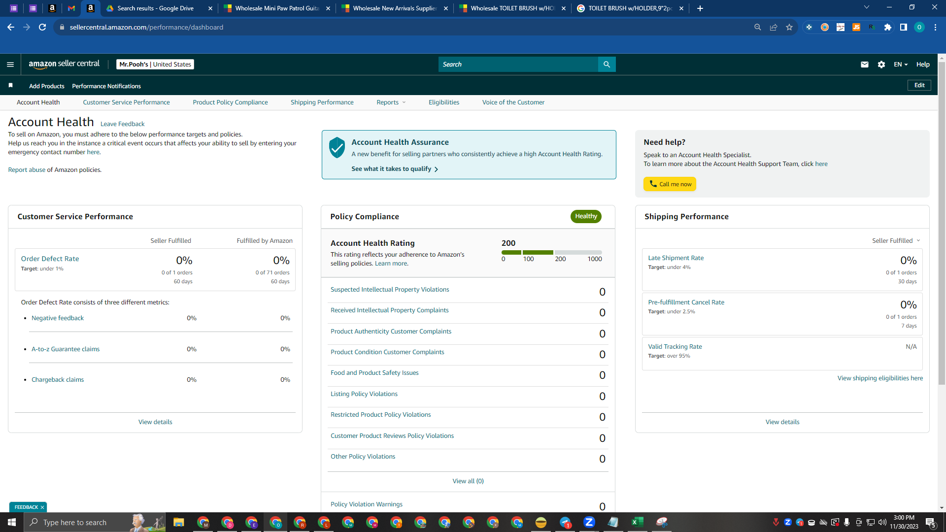946x532 pixels.
Task: Open Suspected Intellectual Property Violations
Action: pyautogui.click(x=390, y=290)
